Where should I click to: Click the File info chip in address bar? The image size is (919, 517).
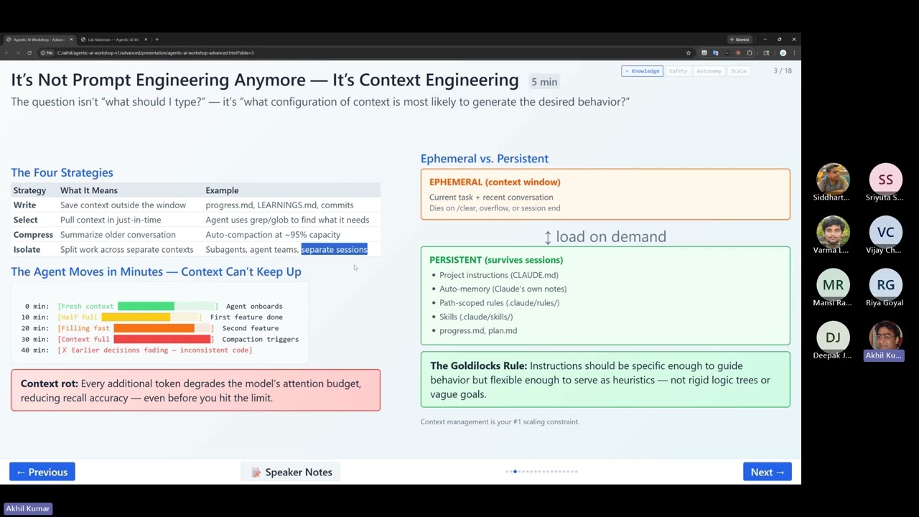47,53
